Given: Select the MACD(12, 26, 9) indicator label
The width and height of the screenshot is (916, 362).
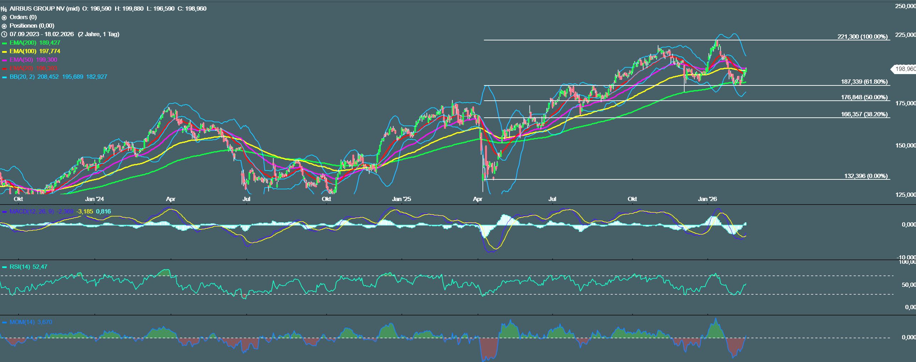Looking at the screenshot, I should pos(32,212).
